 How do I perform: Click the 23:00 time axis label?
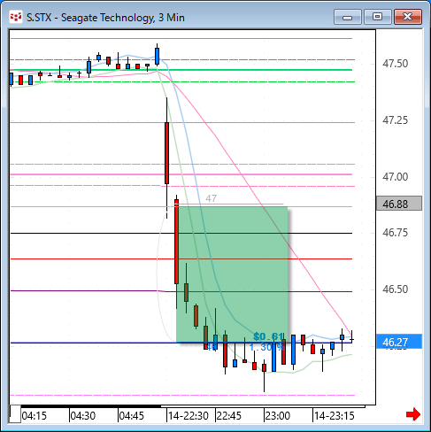coord(278,416)
